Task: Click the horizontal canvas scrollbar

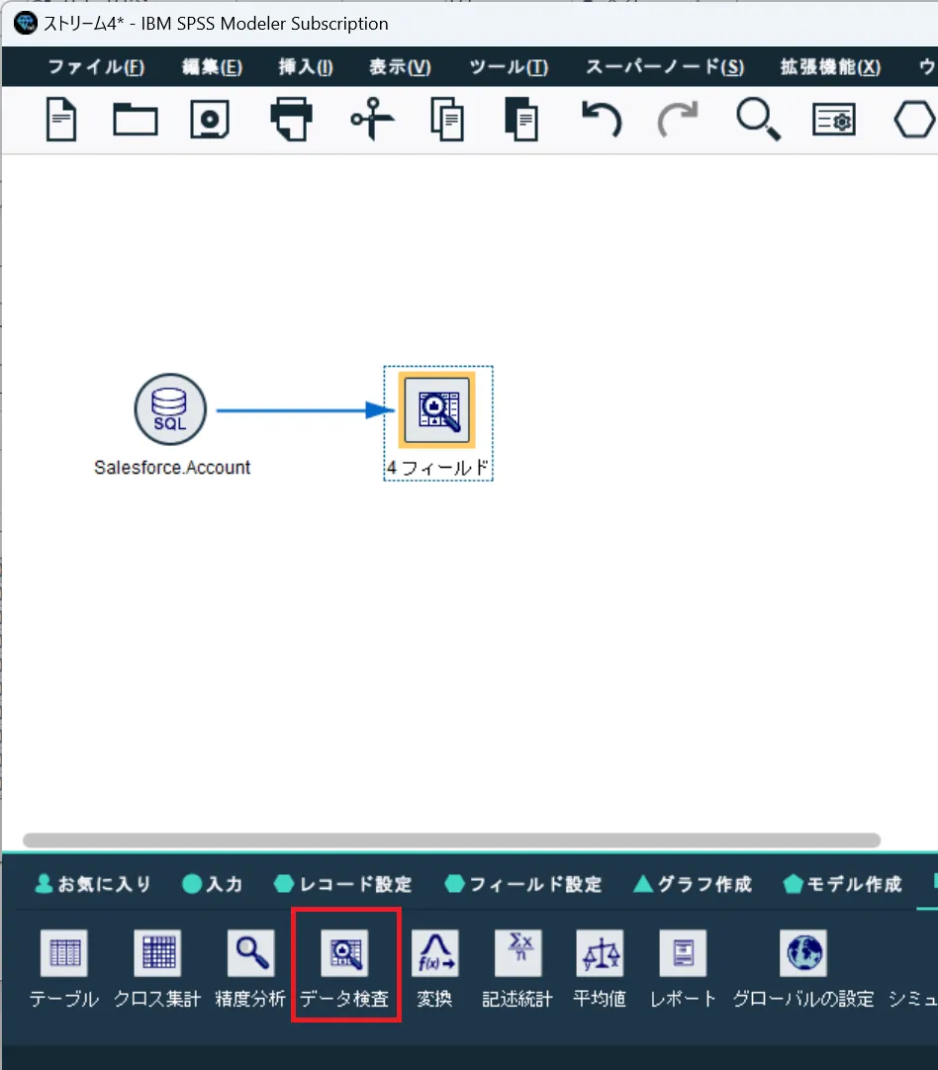Action: [451, 840]
